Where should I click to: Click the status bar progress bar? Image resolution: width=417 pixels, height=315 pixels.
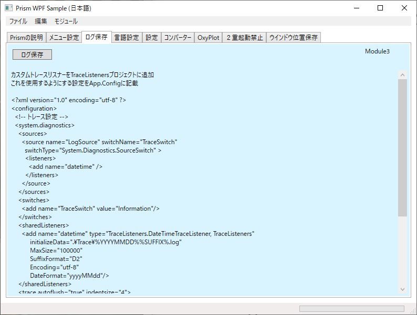click(x=351, y=309)
